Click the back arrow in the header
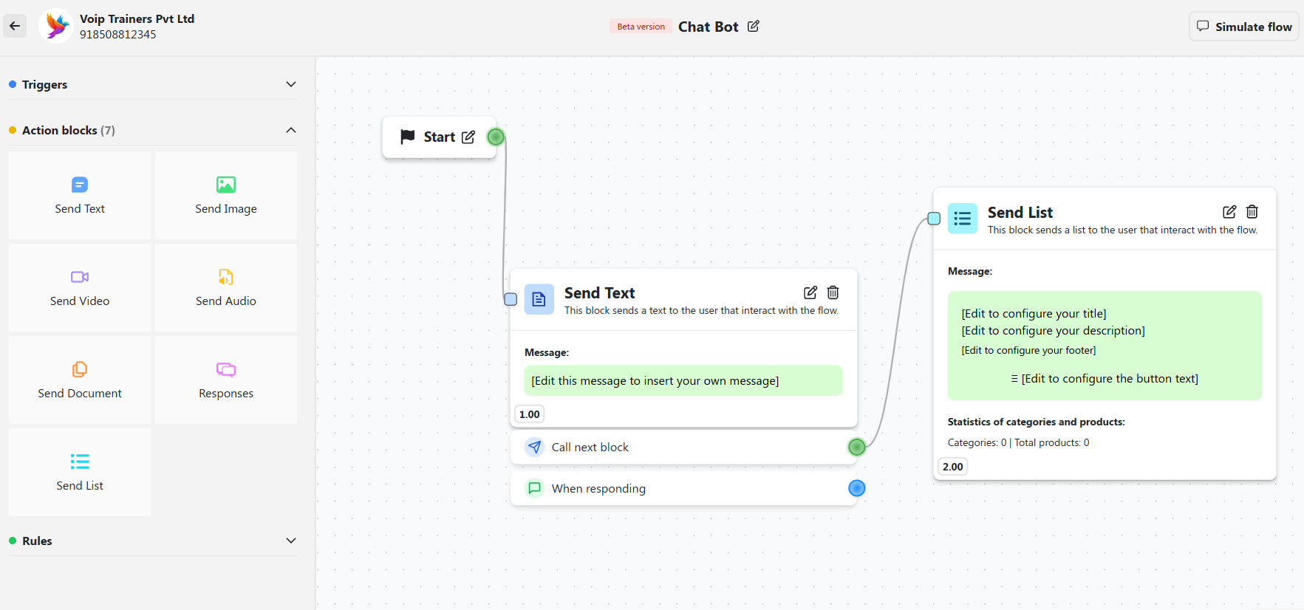The image size is (1304, 610). pyautogui.click(x=15, y=26)
